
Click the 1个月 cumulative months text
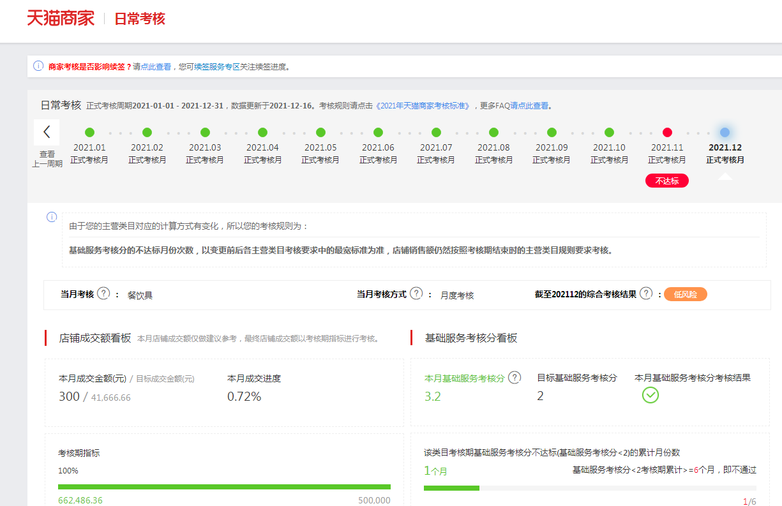(x=435, y=471)
